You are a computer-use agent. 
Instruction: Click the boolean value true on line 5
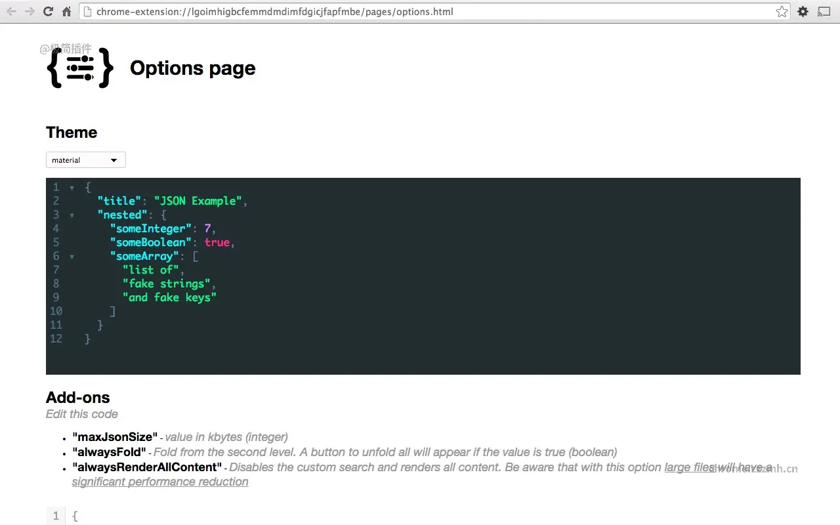click(x=217, y=242)
